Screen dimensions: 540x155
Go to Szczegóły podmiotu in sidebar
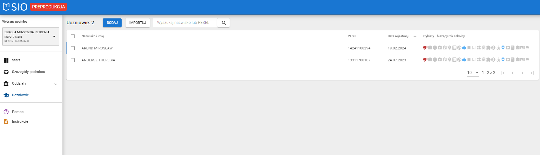coord(28,72)
